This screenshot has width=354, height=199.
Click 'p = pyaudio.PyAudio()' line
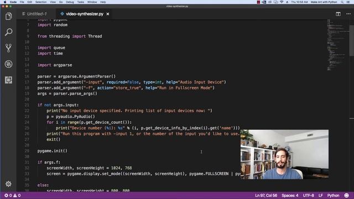tap(71, 117)
